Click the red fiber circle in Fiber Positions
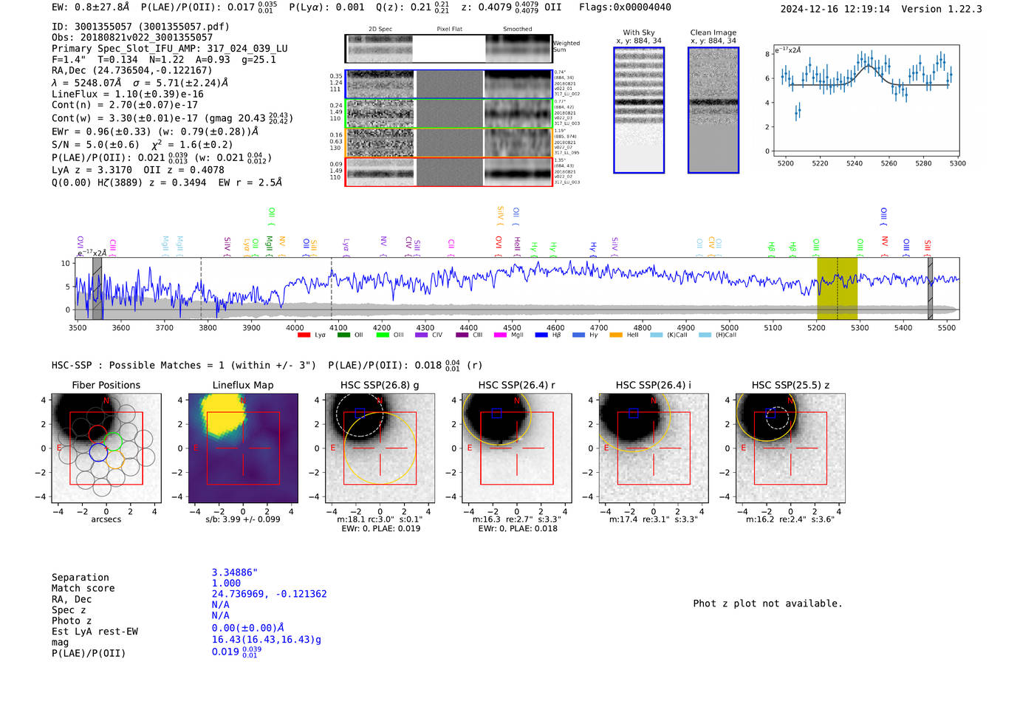The height and width of the screenshot is (704, 1034). click(x=97, y=434)
